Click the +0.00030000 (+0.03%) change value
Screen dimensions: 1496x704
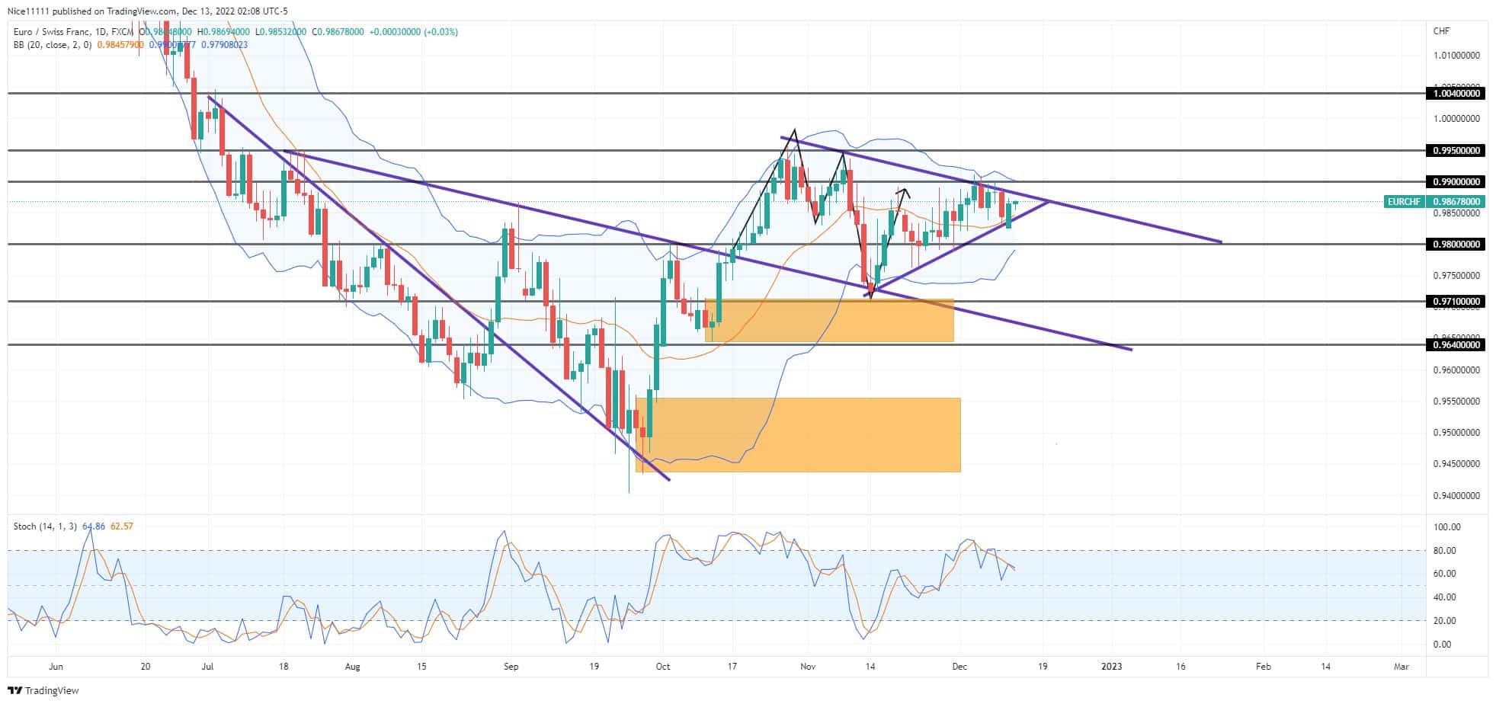[414, 32]
